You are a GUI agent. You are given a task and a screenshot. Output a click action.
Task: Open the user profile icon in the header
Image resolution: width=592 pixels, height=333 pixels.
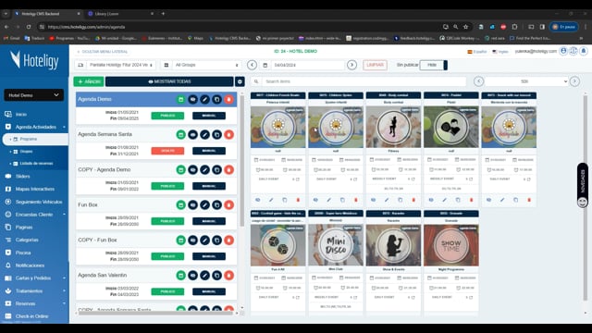(563, 51)
